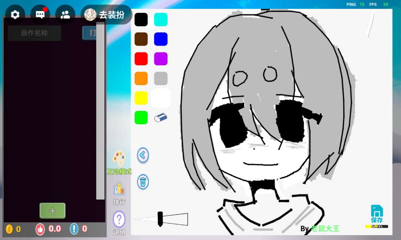Click the FPS value 29 indicator

(x=386, y=4)
